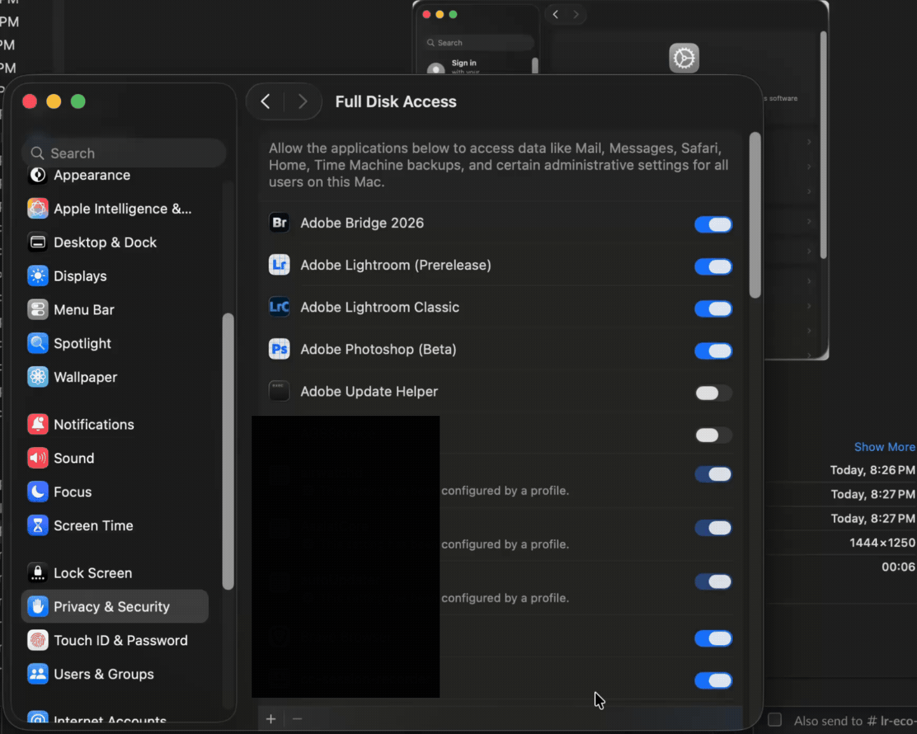Enable Full Disk Access for Adobe Update Helper
Image resolution: width=917 pixels, height=734 pixels.
(713, 393)
